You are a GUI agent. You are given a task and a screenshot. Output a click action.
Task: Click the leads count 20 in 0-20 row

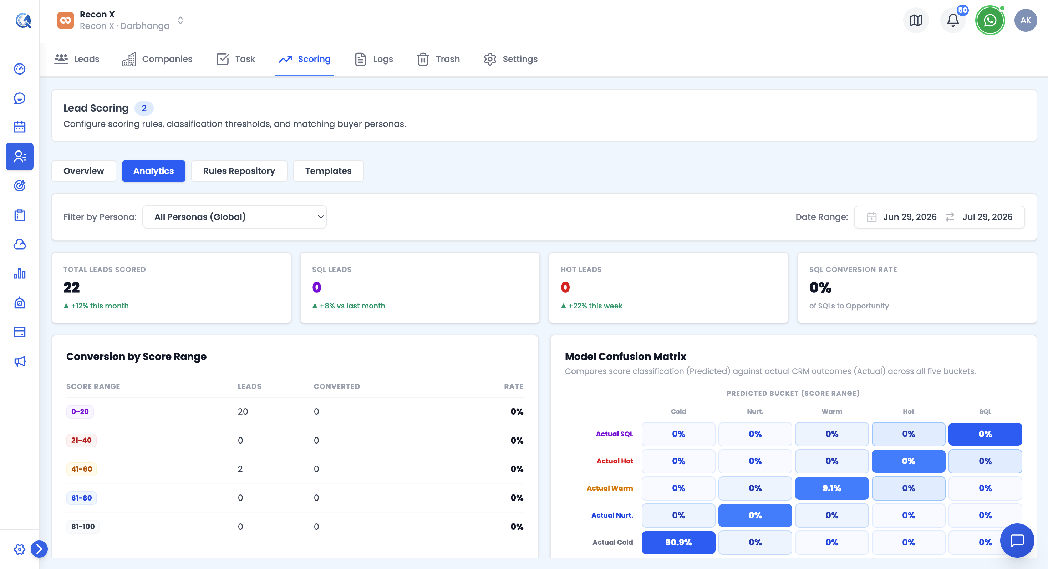[x=243, y=411]
